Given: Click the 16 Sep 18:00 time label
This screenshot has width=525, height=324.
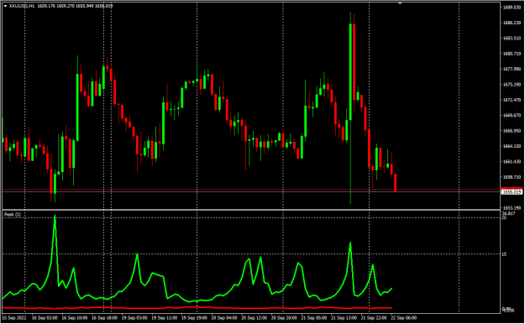Looking at the screenshot, I should [104, 317].
